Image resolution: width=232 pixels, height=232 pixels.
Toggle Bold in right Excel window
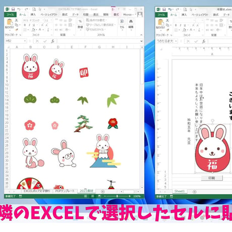tap(176, 25)
